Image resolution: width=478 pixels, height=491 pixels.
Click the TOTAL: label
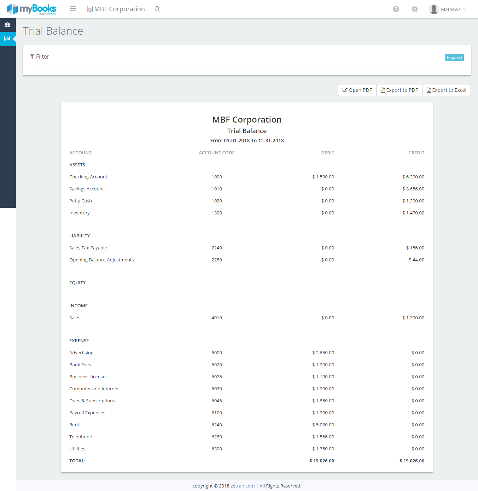tap(77, 461)
